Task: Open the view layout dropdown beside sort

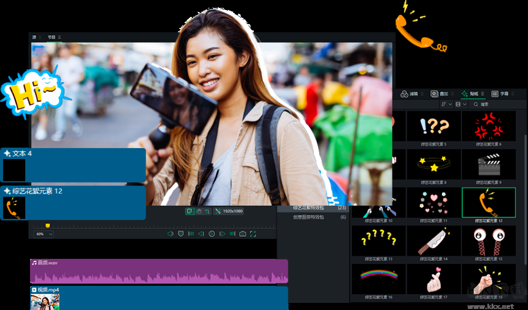Action: [462, 103]
